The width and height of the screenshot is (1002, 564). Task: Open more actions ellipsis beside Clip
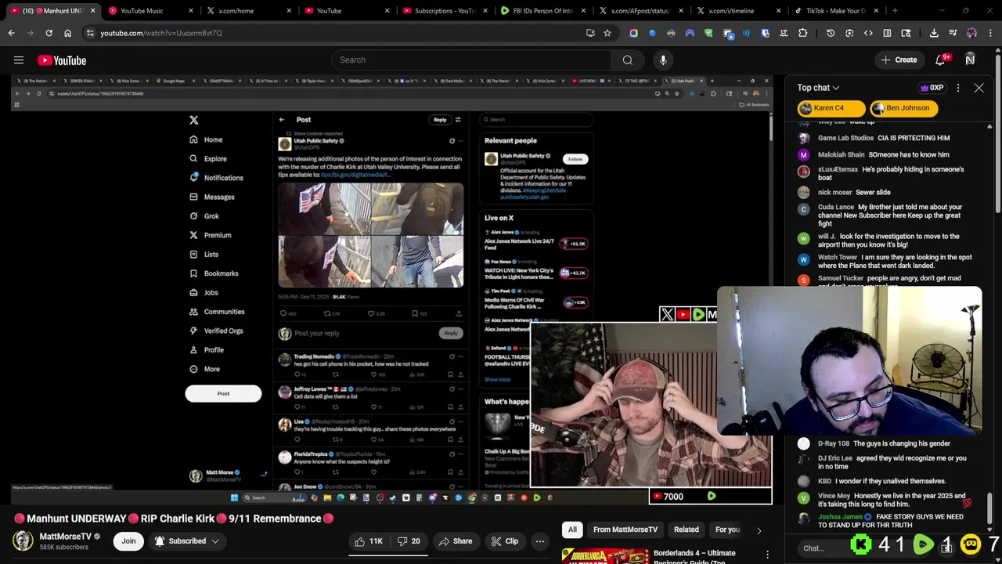[x=539, y=541]
